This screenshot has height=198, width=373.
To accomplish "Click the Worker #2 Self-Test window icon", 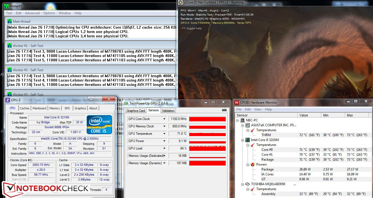I will (10, 70).
